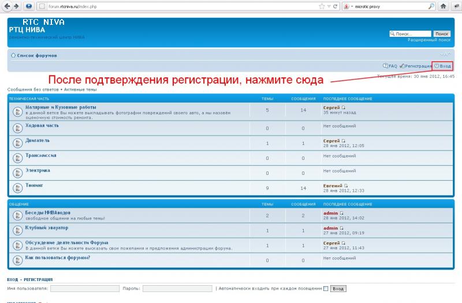Image resolution: width=462 pixels, height=303 pixels.
Task: Click forum icon beside Трансмиссия
Action: (17, 158)
